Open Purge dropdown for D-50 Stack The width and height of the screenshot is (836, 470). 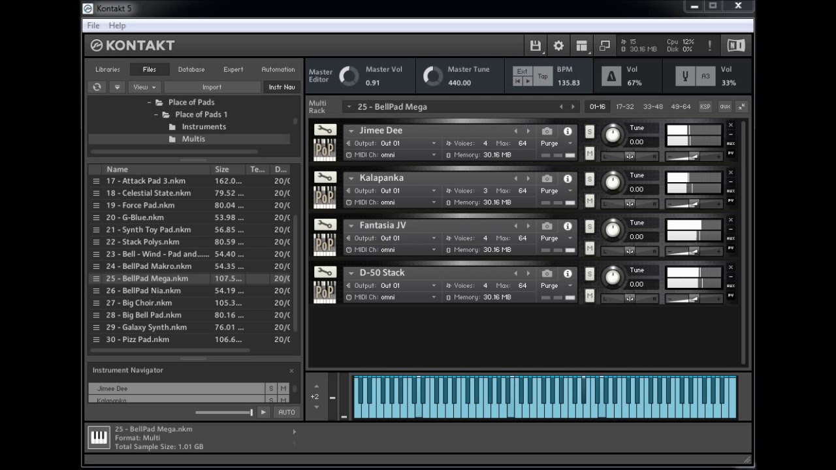(556, 286)
